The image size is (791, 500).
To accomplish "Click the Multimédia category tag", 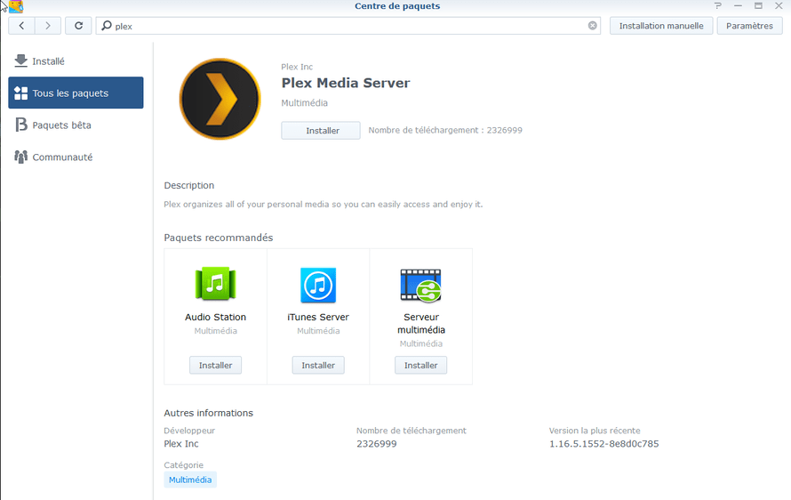I will pyautogui.click(x=190, y=480).
